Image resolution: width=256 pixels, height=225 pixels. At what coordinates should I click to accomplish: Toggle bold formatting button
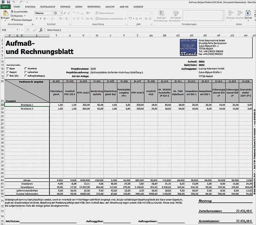click(x=36, y=18)
